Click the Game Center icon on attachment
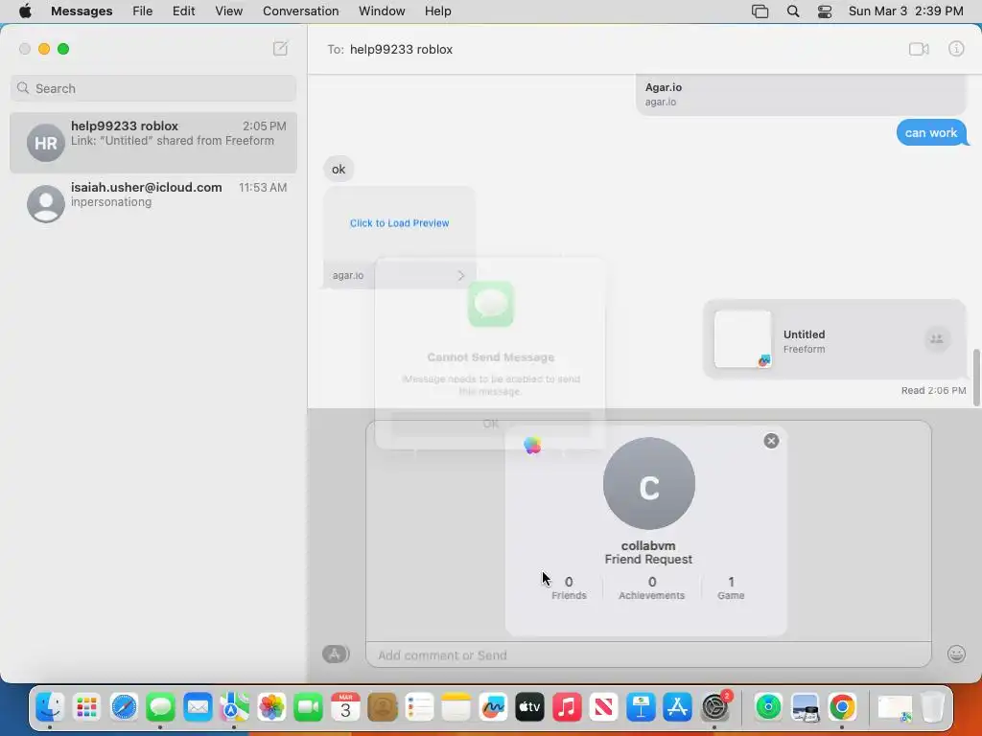The height and width of the screenshot is (736, 982). 532,445
